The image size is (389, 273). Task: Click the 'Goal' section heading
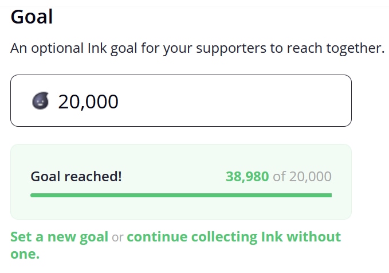pyautogui.click(x=32, y=17)
